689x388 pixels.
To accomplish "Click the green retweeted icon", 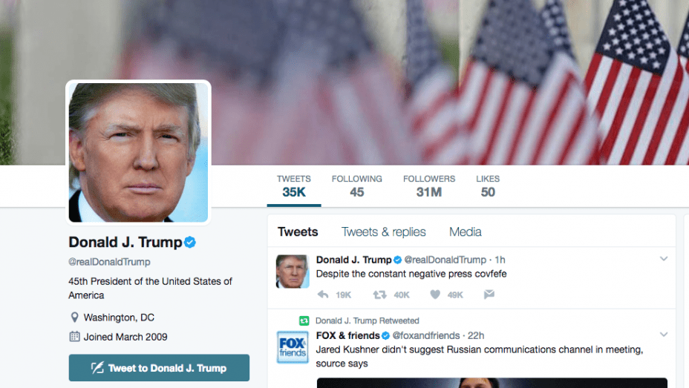I will point(304,320).
